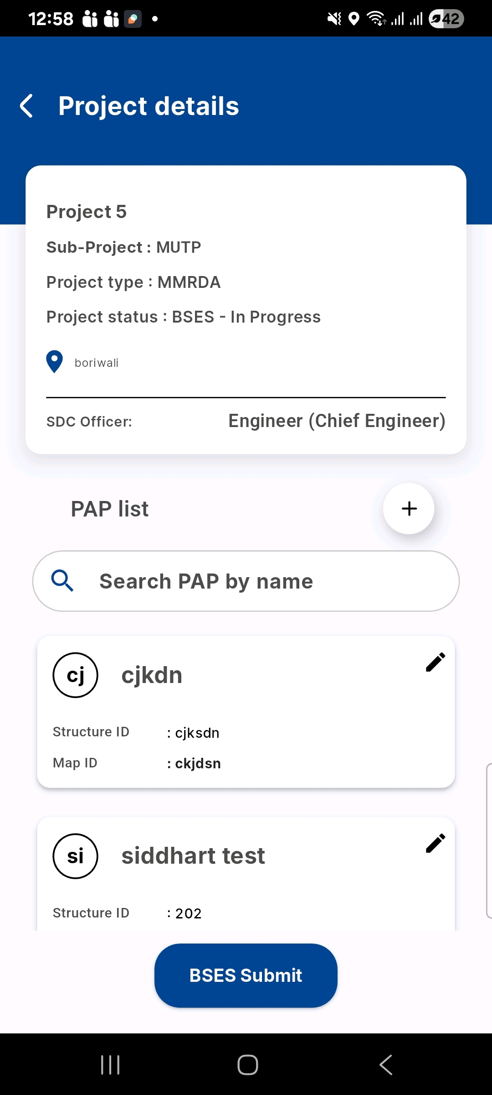Tap Android system back button
Screen dimensions: 492x1095
click(x=386, y=1064)
